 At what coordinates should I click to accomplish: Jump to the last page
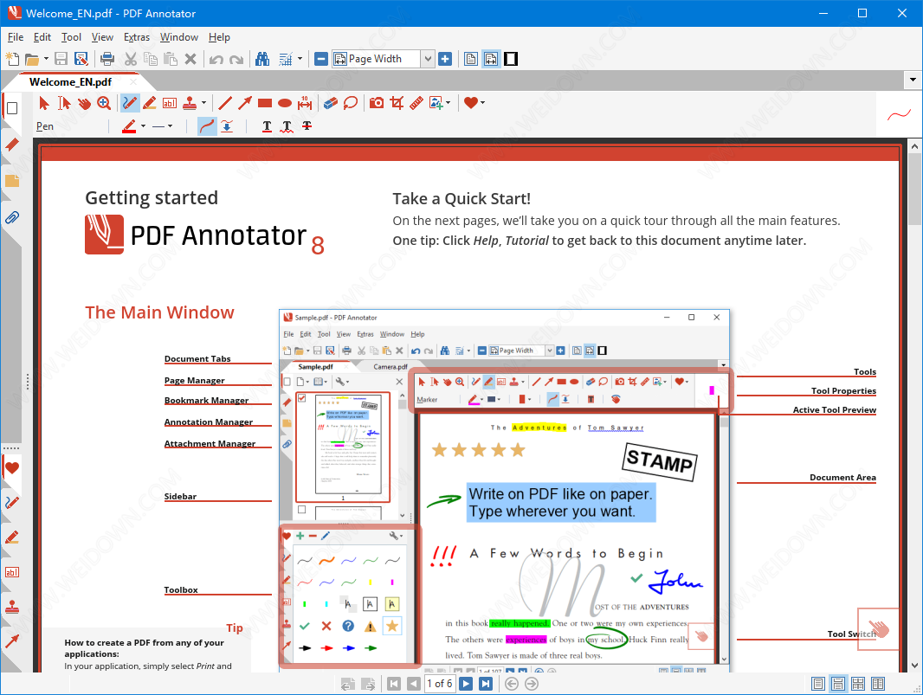tap(486, 684)
